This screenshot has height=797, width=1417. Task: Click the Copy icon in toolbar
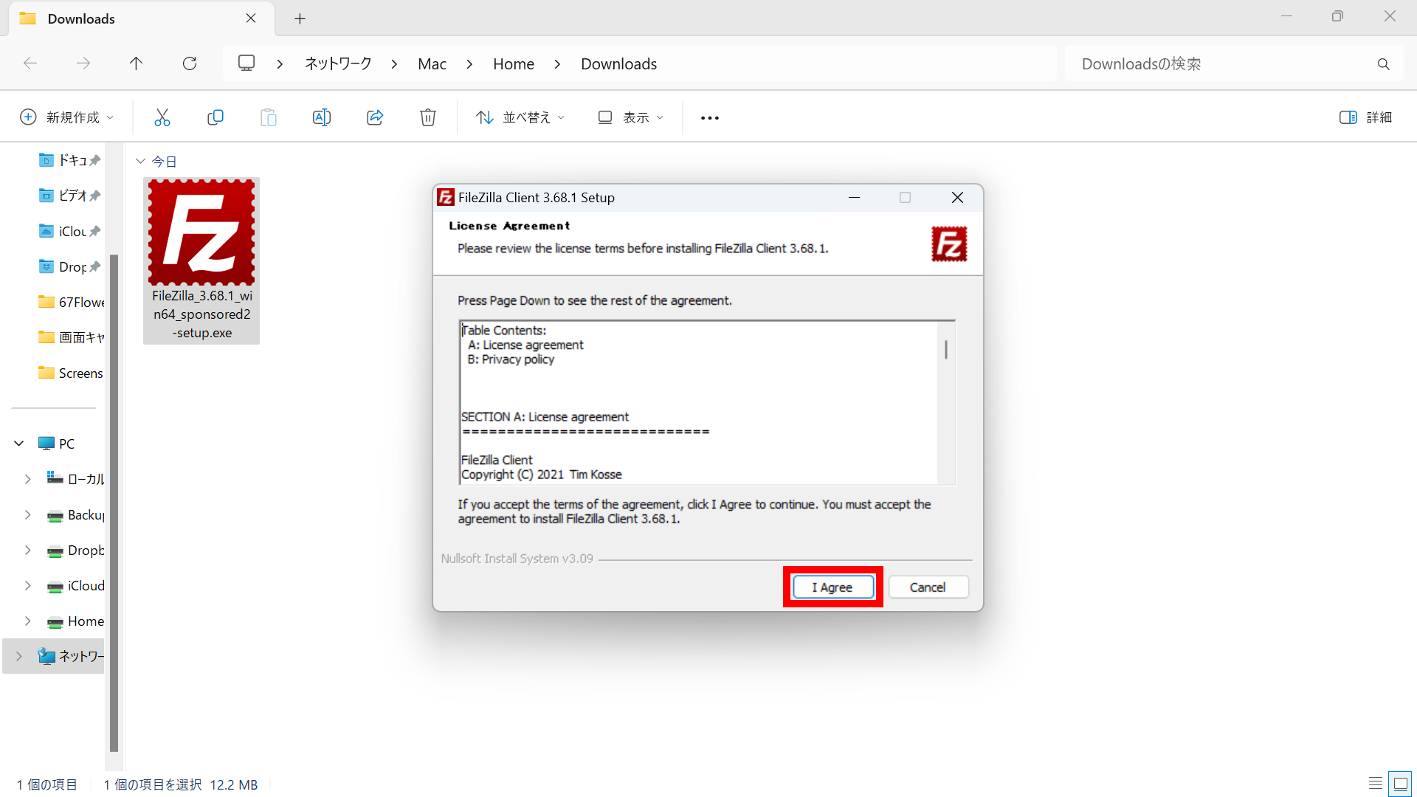[216, 117]
